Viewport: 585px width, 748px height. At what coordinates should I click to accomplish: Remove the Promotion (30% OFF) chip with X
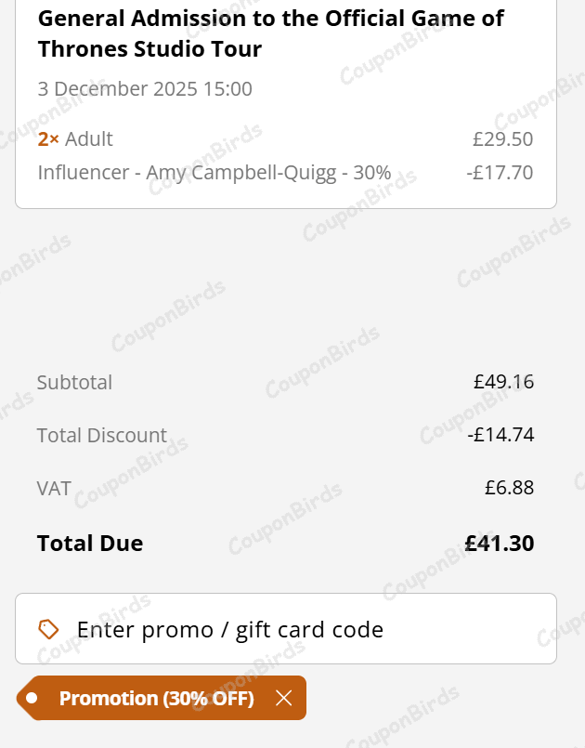(x=283, y=698)
